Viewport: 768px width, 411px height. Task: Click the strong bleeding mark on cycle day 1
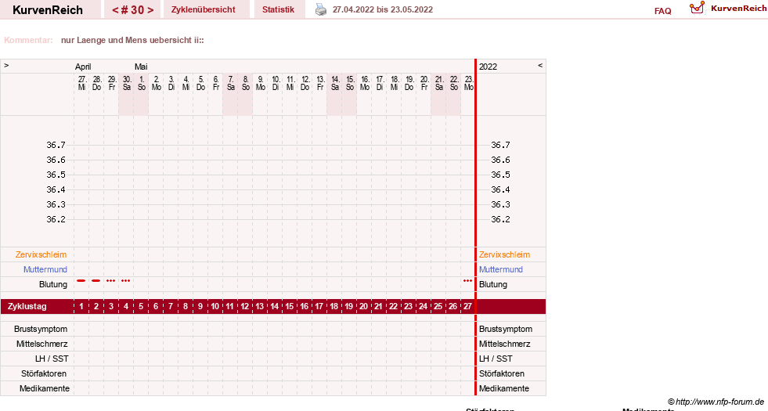[x=81, y=281]
